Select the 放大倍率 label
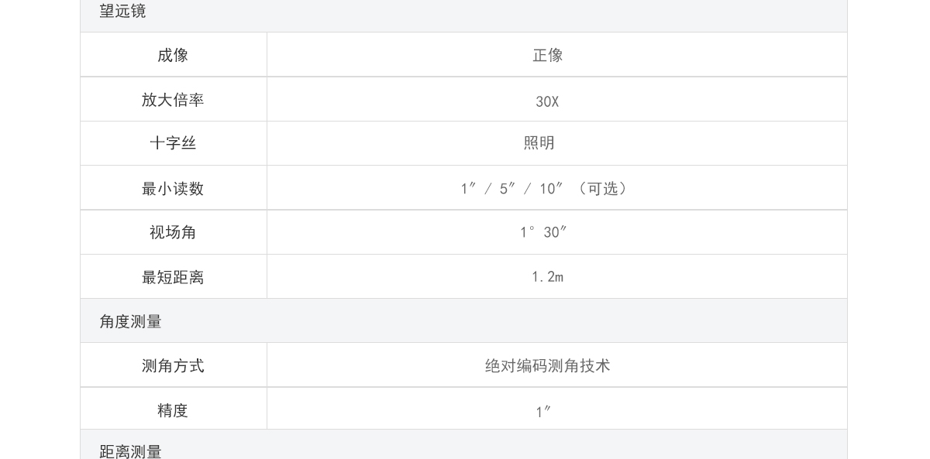This screenshot has height=459, width=930. tap(173, 100)
